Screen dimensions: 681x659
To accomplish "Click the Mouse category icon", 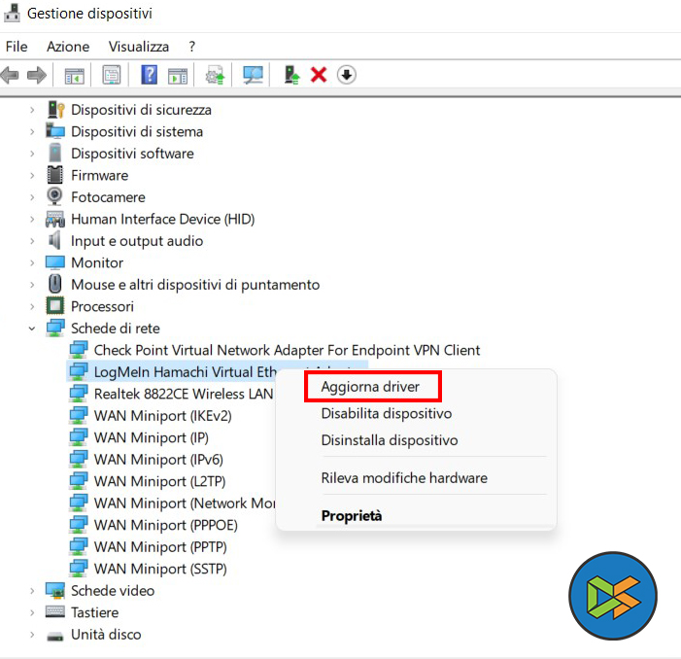I will click(54, 284).
